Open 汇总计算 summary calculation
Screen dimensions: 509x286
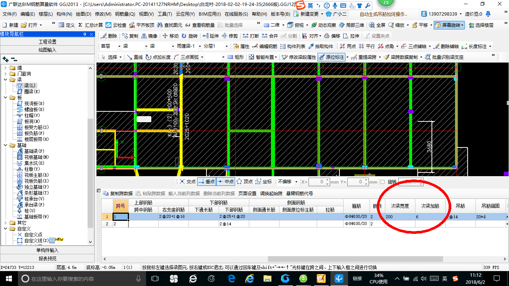coord(91,25)
